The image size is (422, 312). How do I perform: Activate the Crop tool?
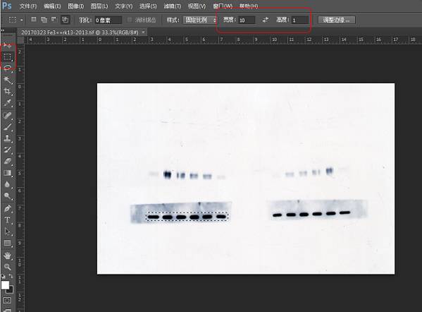pyautogui.click(x=7, y=91)
